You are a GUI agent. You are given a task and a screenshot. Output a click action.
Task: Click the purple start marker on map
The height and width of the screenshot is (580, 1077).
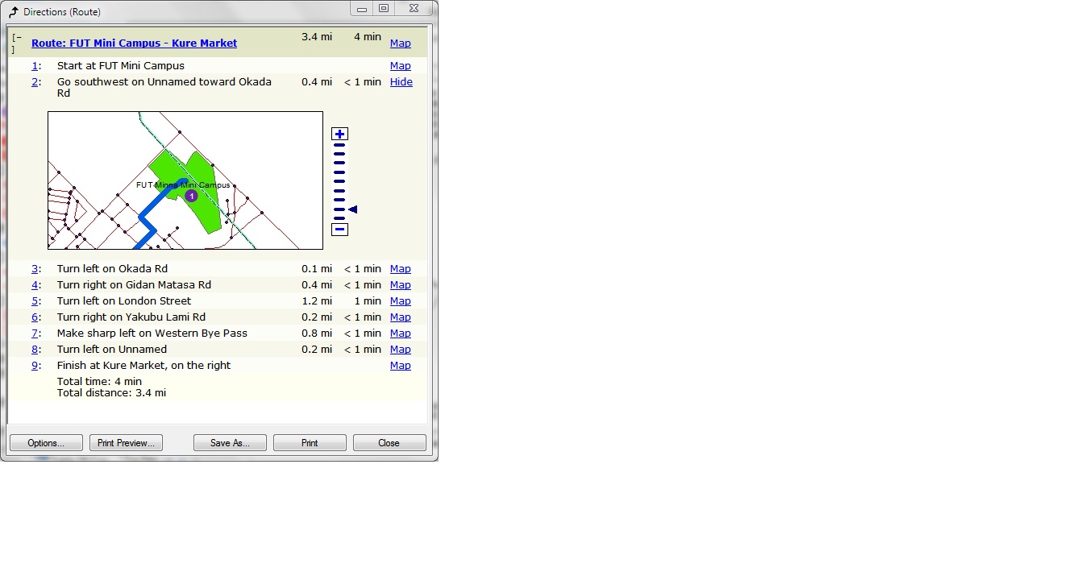tap(191, 196)
